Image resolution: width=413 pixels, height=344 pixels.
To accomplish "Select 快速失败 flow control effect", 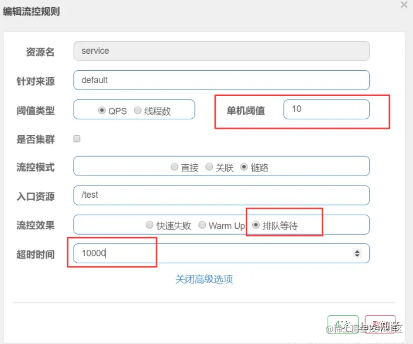I will coord(149,225).
